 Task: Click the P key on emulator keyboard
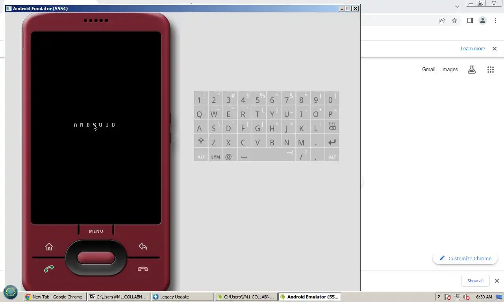coord(332,113)
